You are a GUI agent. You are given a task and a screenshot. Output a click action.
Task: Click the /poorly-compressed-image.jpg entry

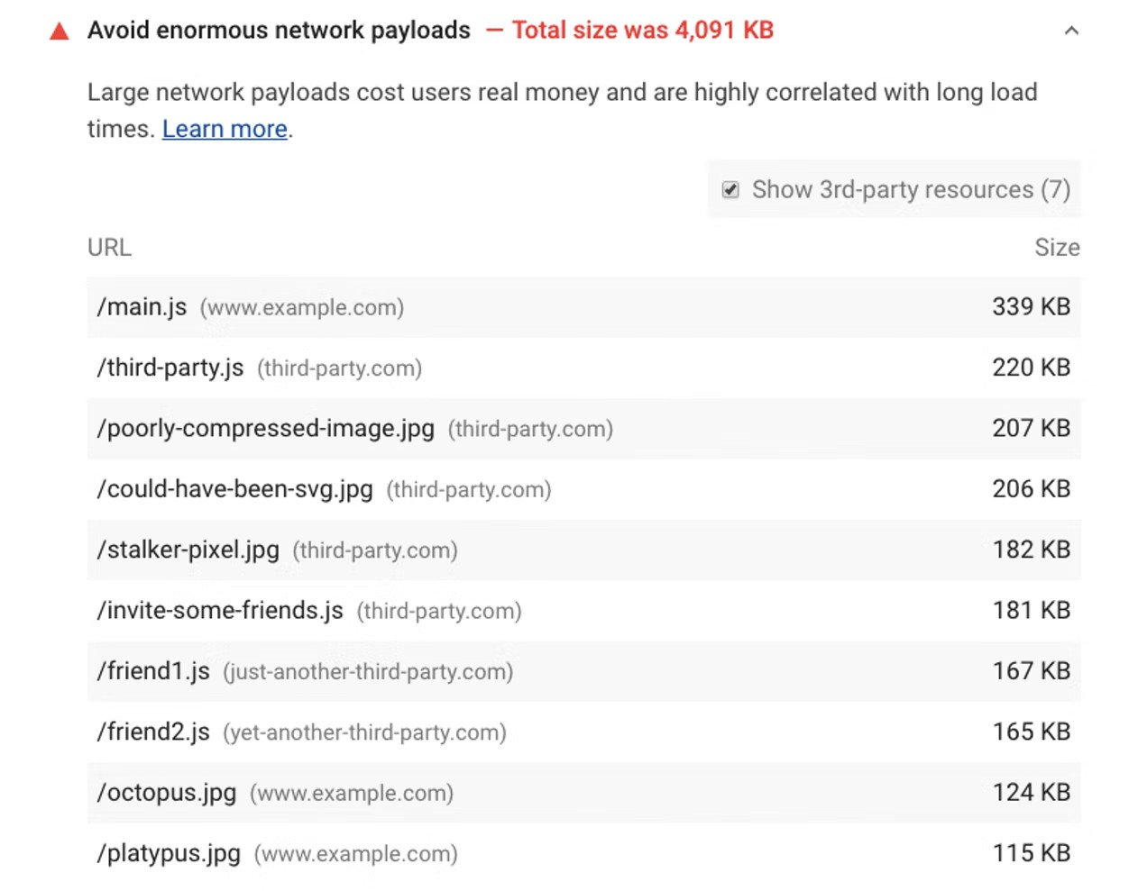coord(265,429)
